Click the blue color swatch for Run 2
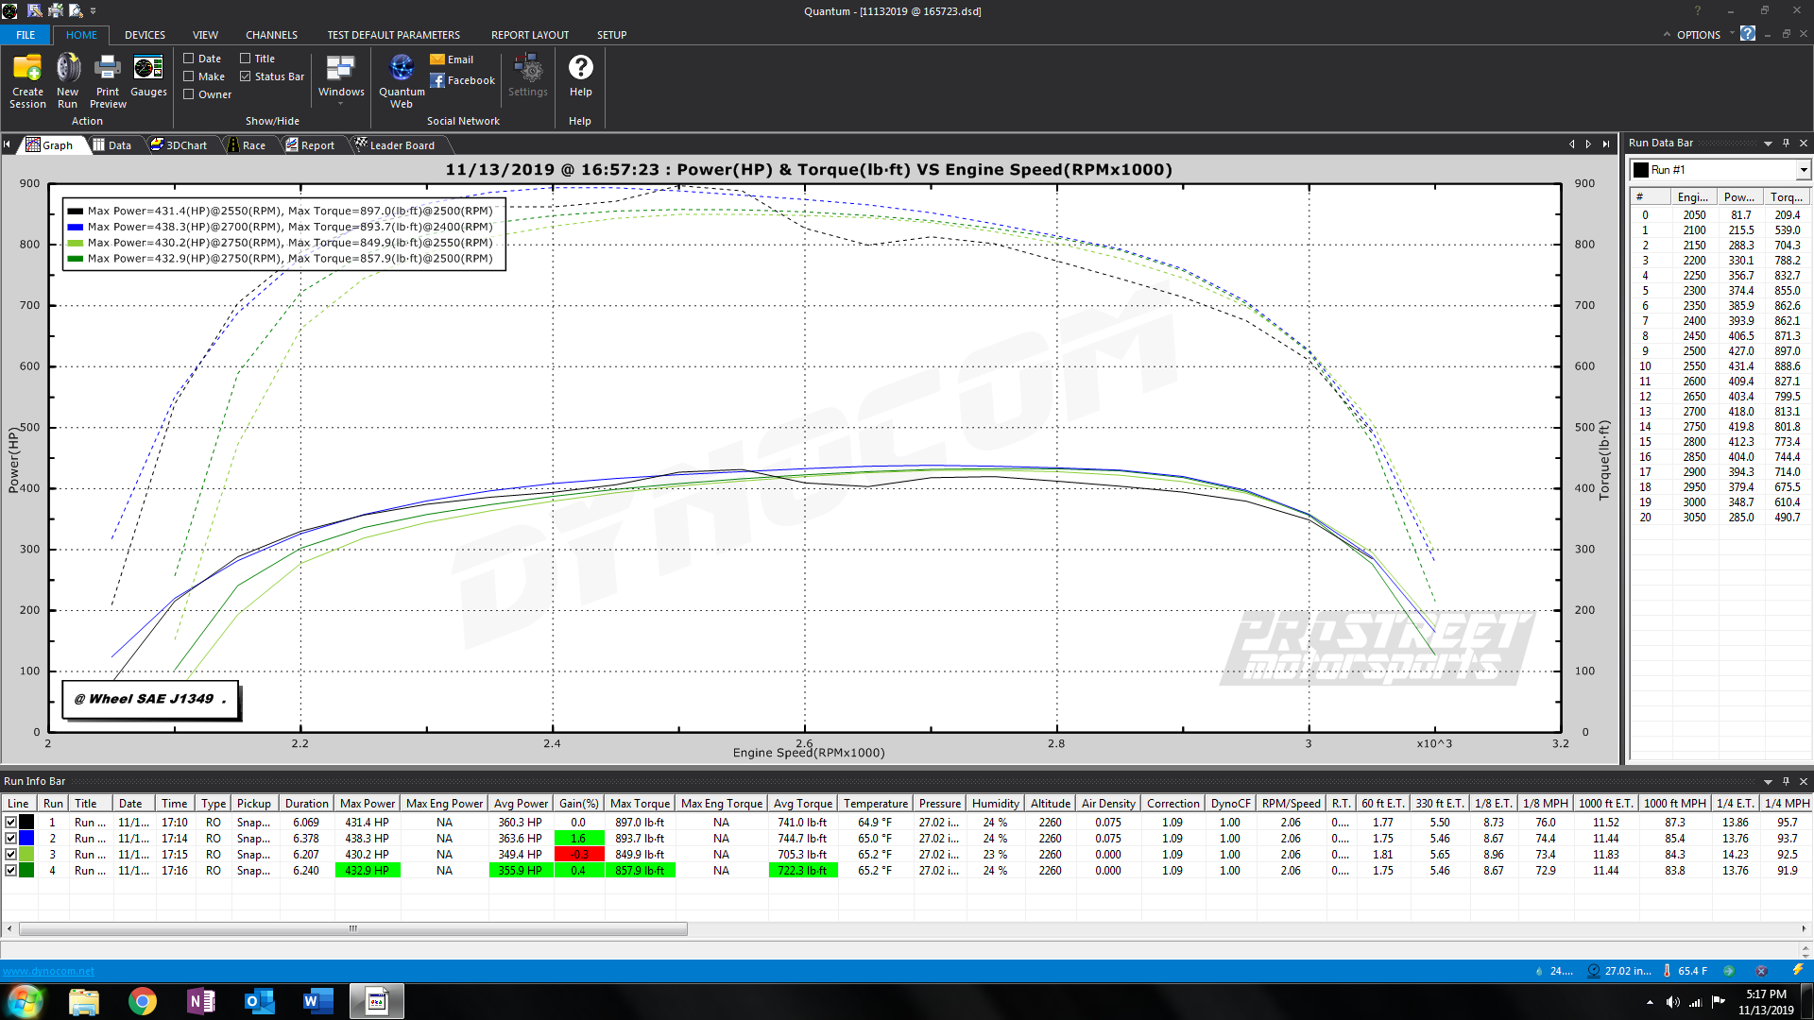The image size is (1814, 1020). point(26,839)
